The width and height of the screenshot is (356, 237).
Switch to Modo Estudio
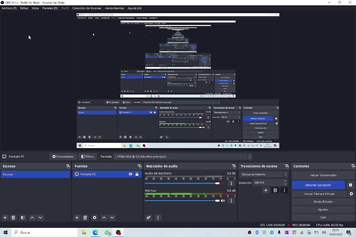pyautogui.click(x=323, y=202)
